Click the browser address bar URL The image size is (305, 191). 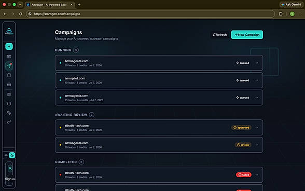click(x=57, y=14)
